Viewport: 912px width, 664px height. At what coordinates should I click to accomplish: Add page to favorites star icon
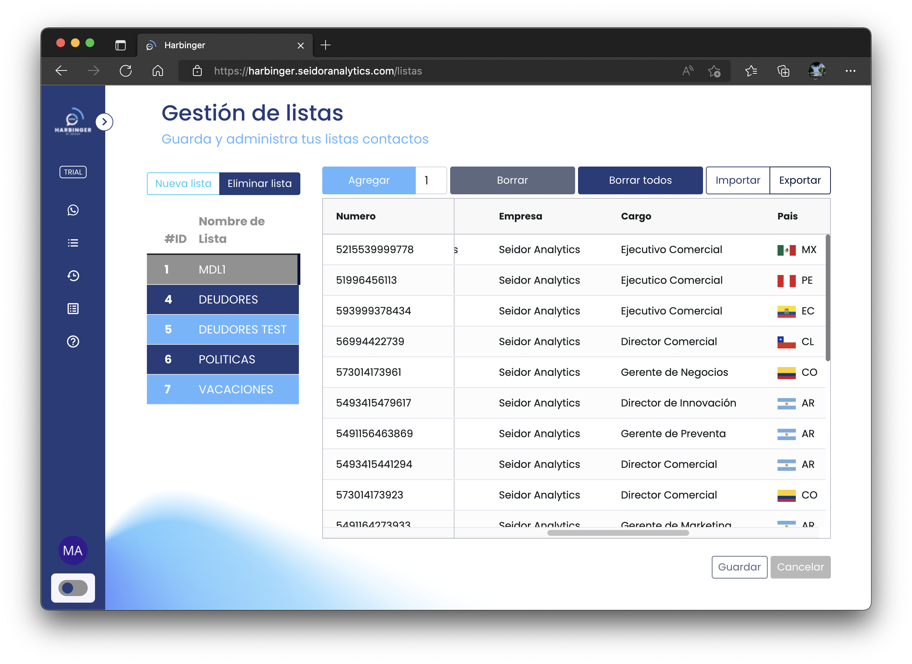(714, 71)
